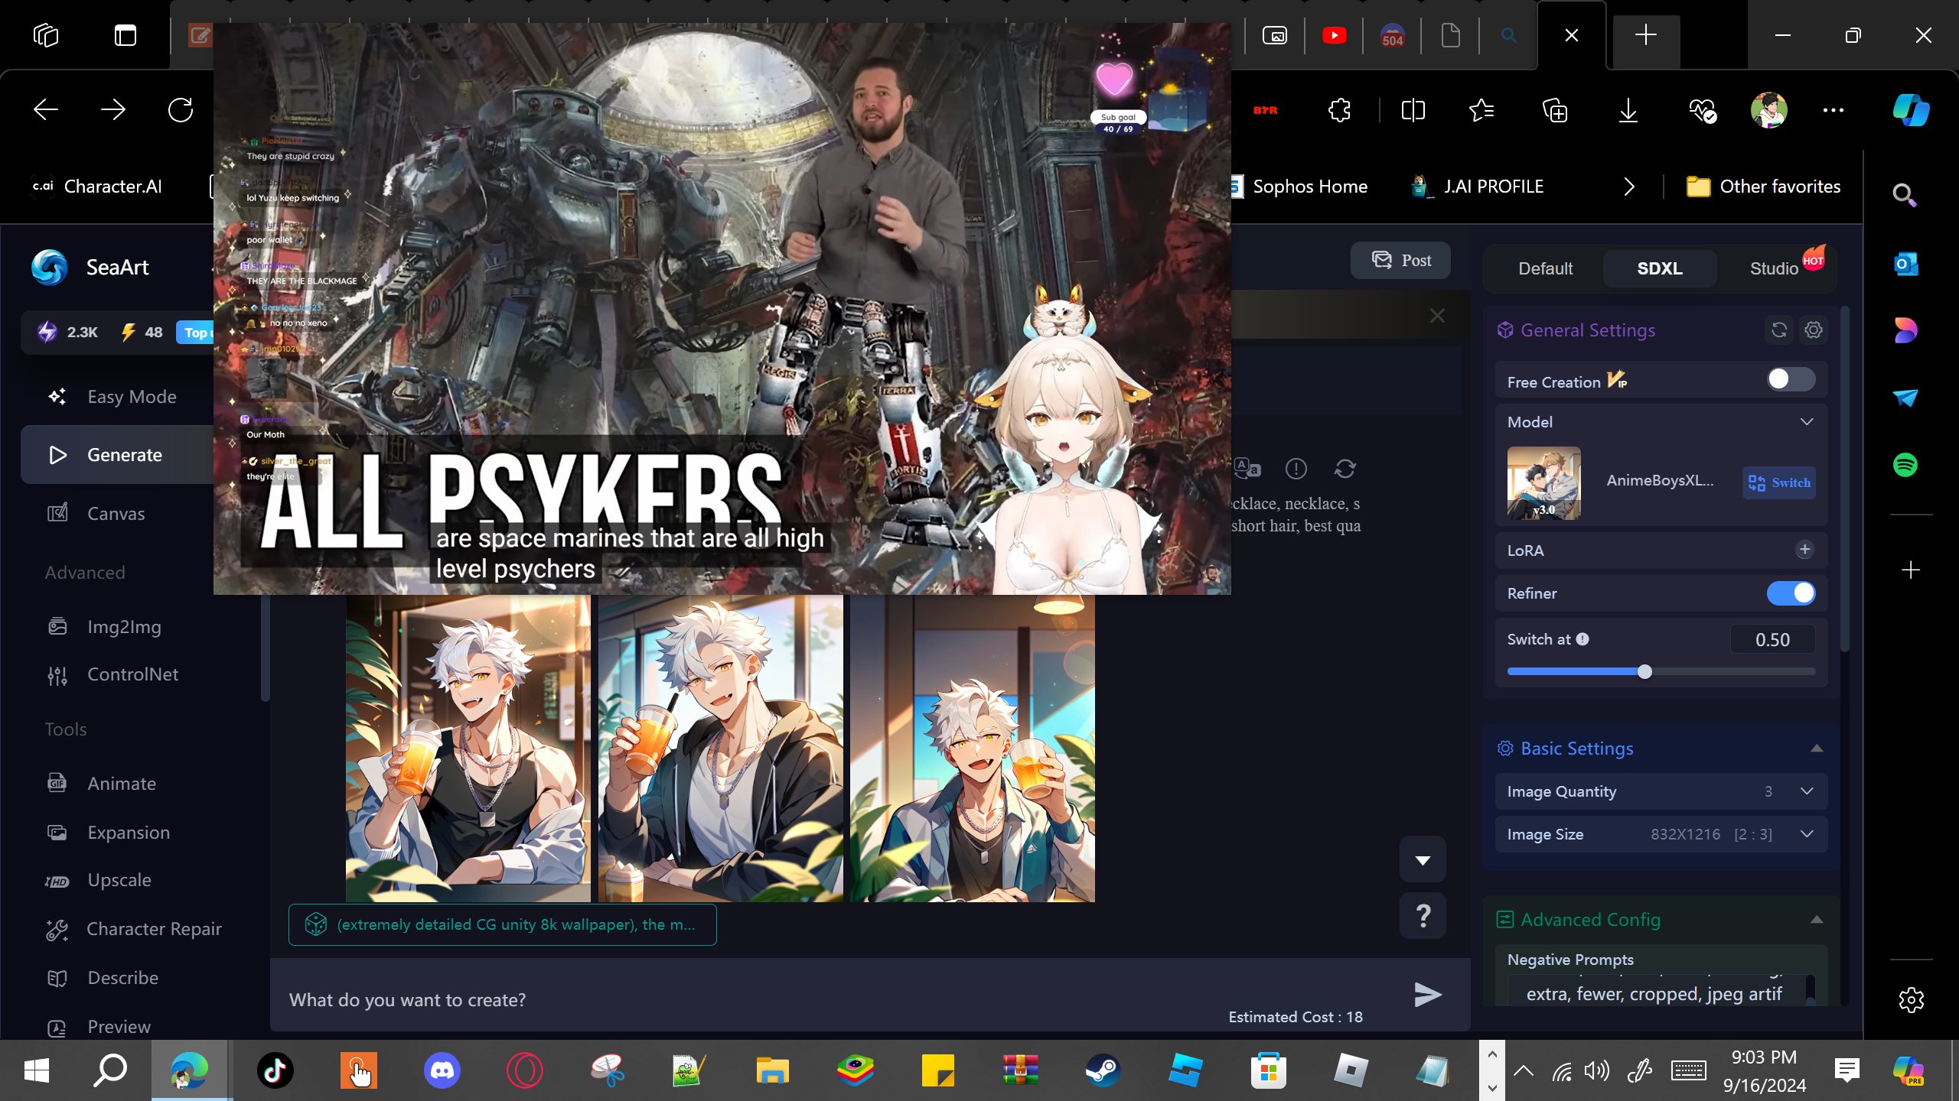Click the regenerate refresh icon

coord(1345,469)
